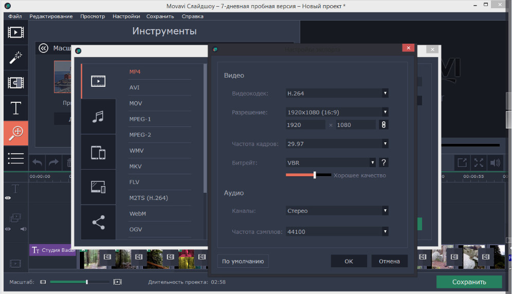
Task: Open the Битрейт VBR dropdown
Action: [331, 163]
